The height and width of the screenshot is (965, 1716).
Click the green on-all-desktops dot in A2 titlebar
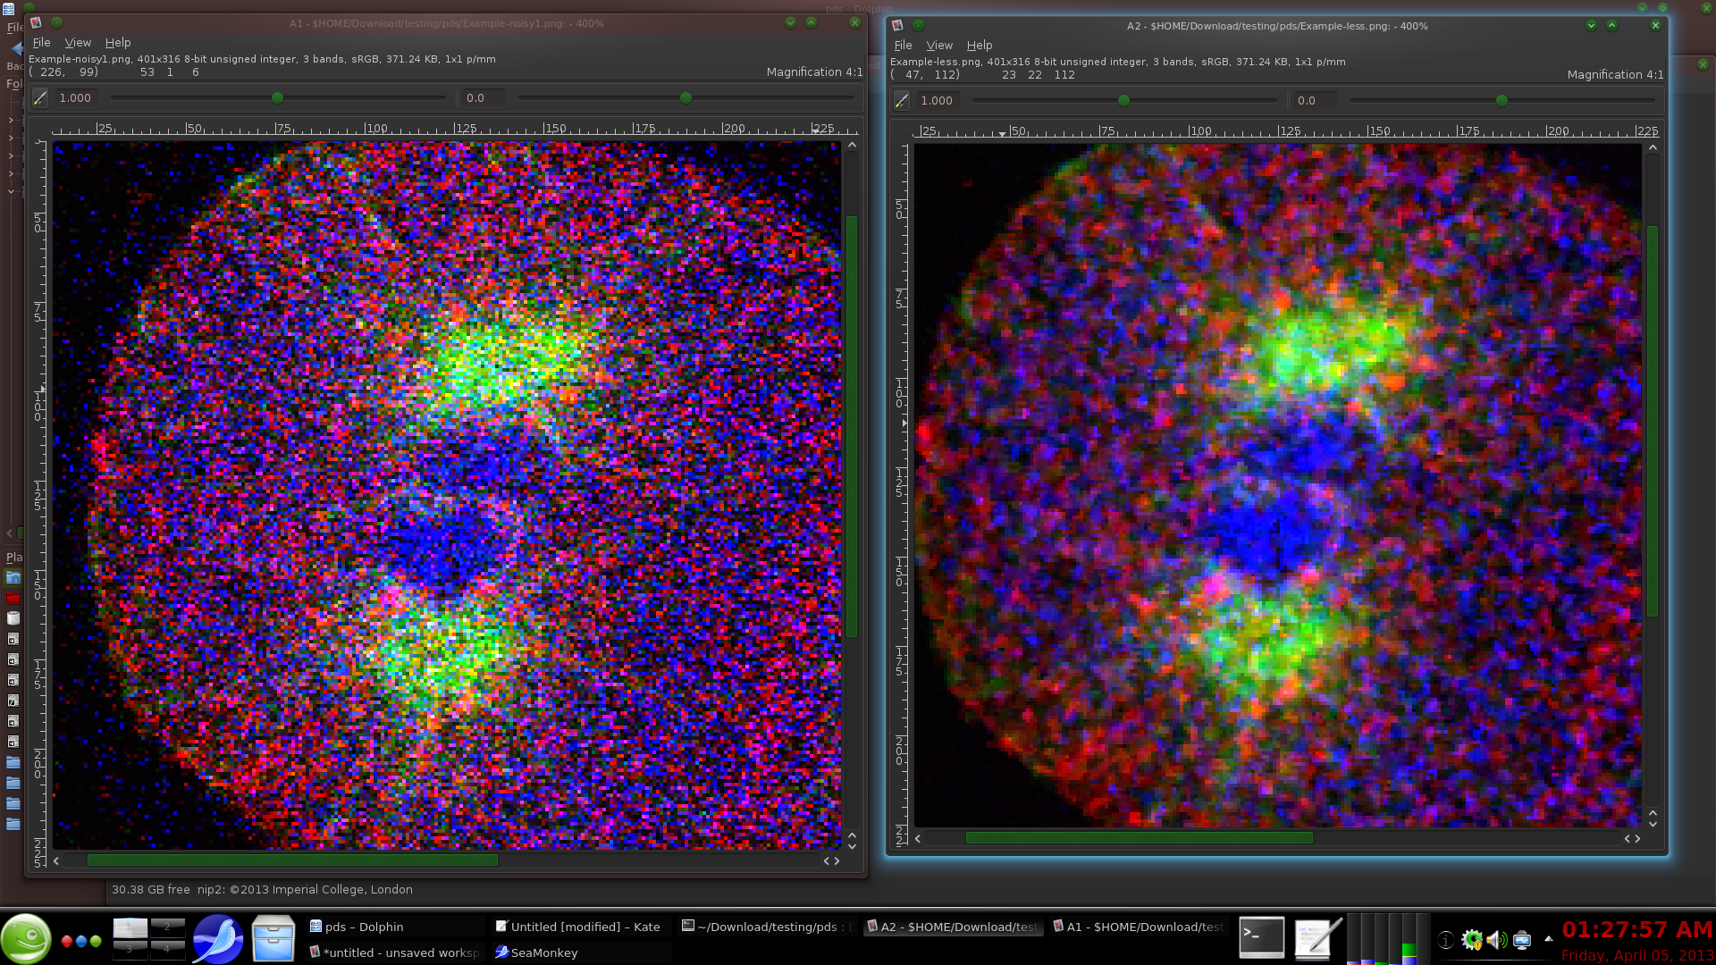918,25
